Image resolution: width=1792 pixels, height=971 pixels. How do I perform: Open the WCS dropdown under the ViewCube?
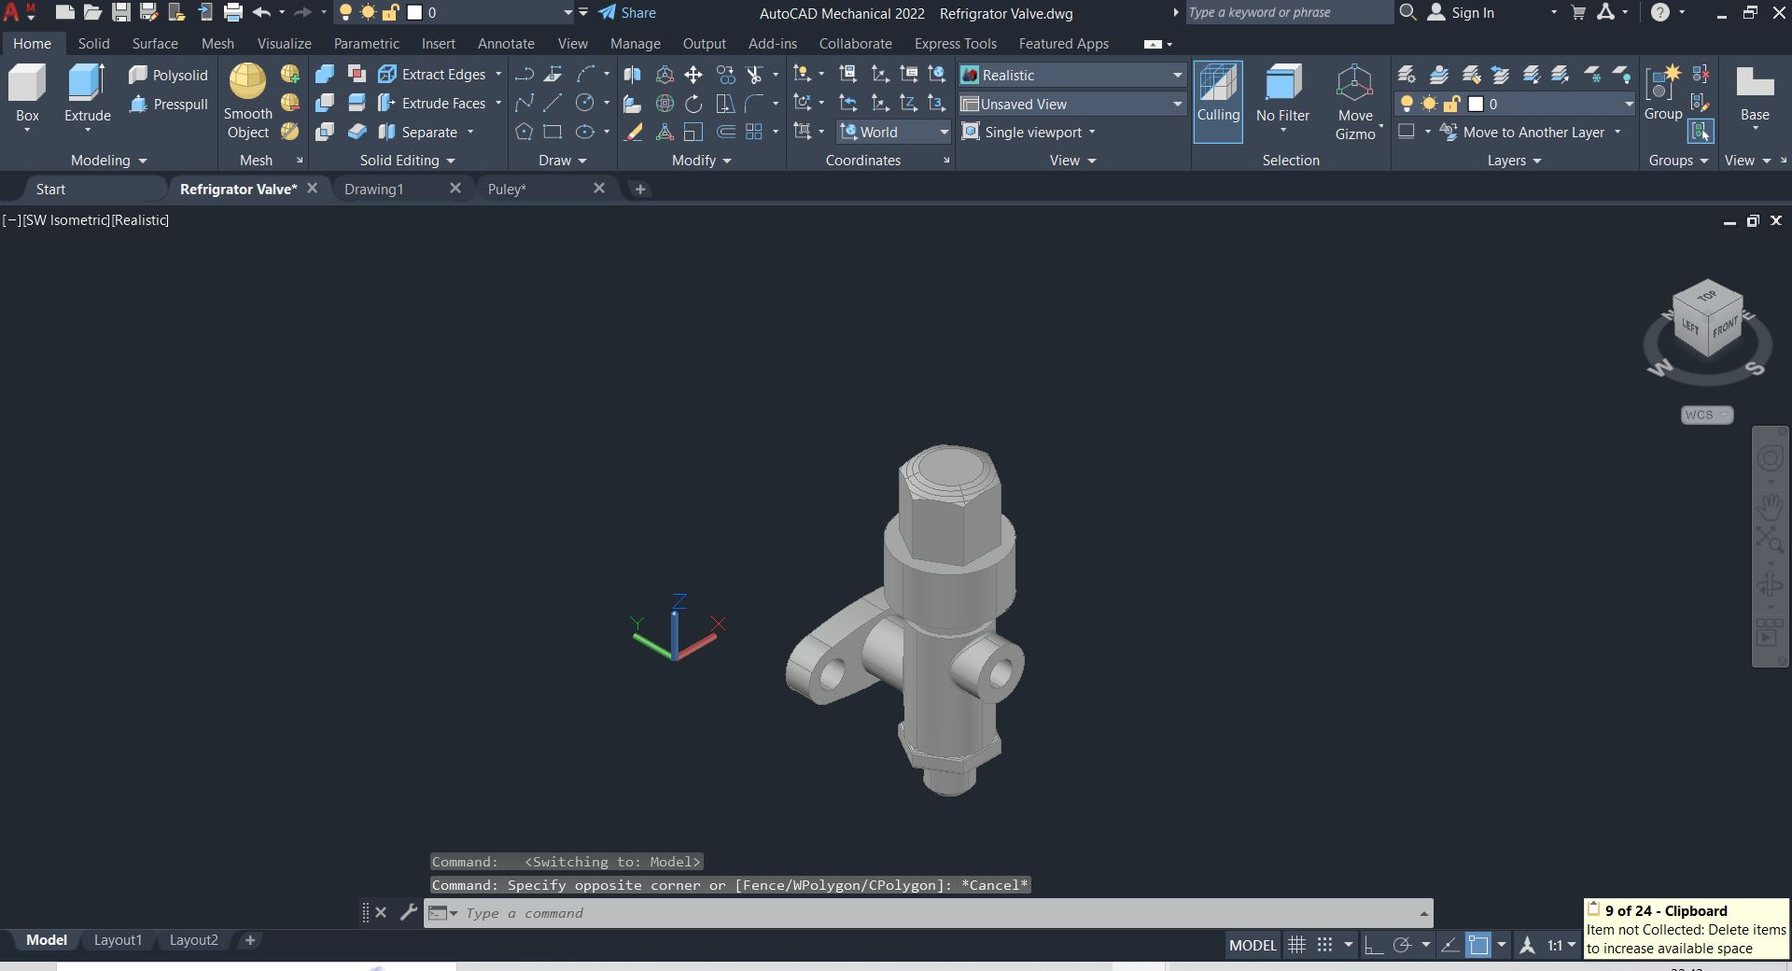[1707, 415]
